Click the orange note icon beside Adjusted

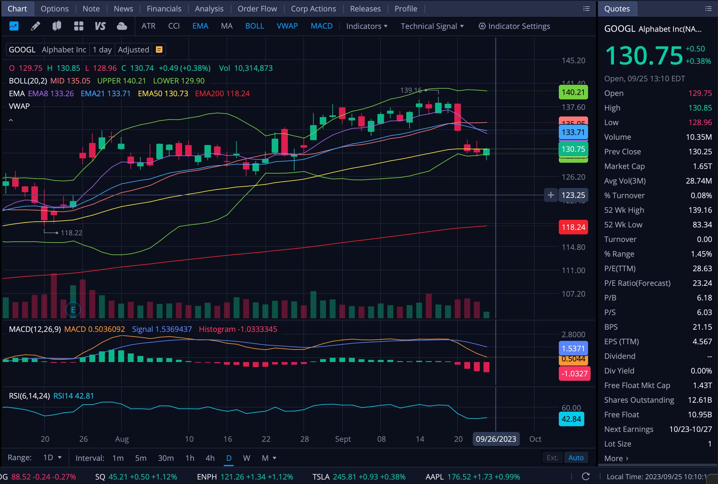click(159, 50)
